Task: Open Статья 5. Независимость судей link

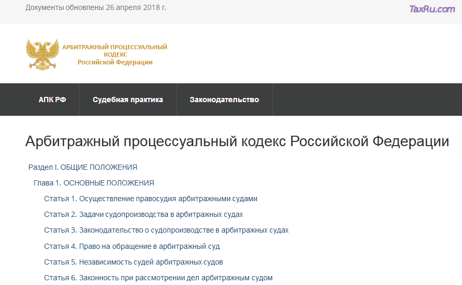Action: [133, 262]
